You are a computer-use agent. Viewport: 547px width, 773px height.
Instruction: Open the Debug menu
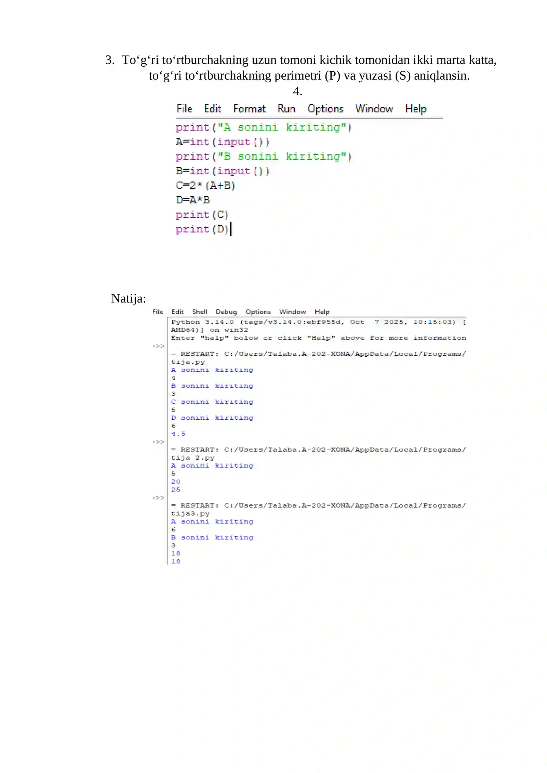click(x=226, y=312)
